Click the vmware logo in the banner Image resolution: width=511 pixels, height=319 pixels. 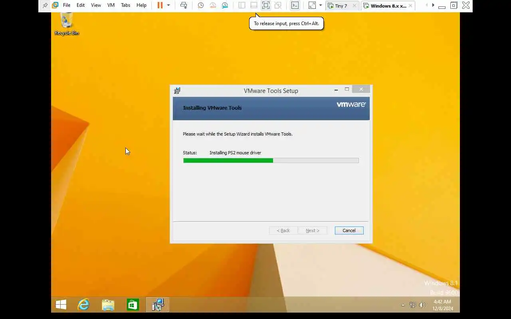coord(351,104)
